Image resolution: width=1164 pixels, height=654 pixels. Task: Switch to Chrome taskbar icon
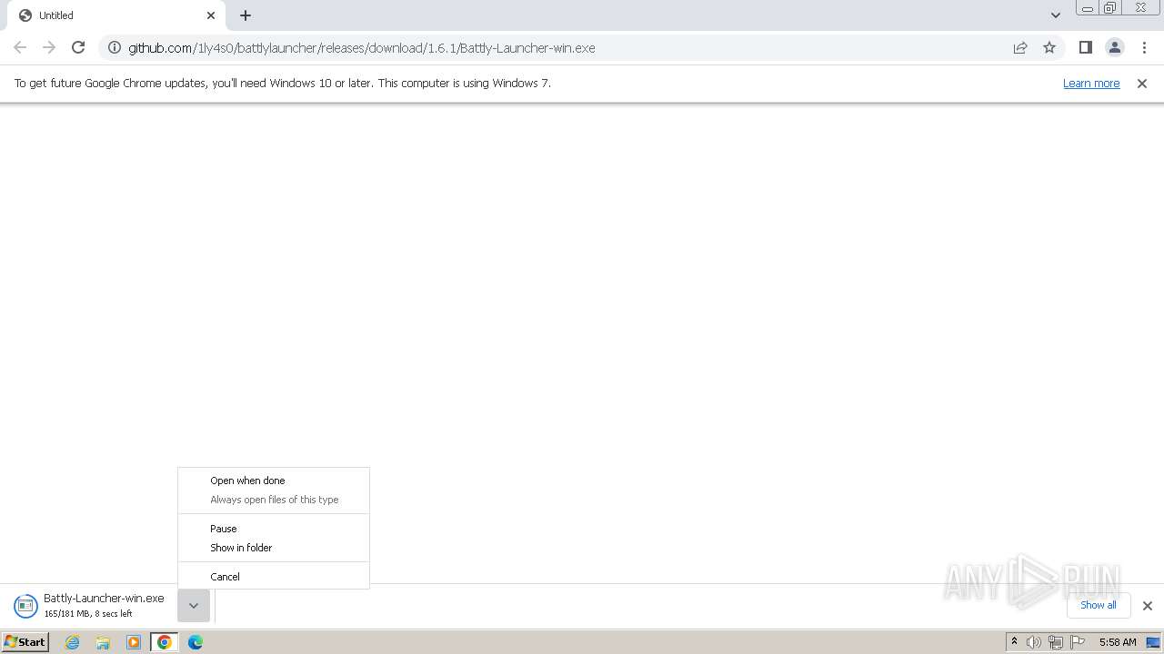165,642
